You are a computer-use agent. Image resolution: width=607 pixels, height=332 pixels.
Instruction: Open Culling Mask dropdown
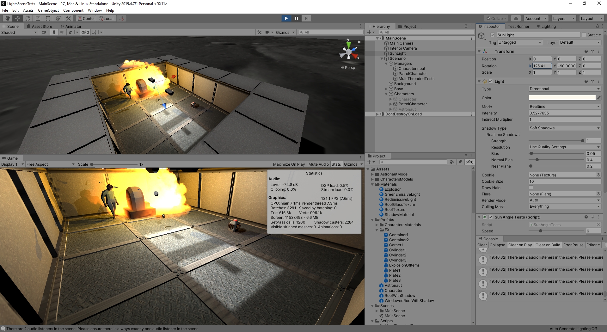click(x=565, y=206)
